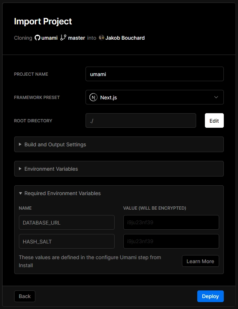Viewport: 238px width, 309px height.
Task: Enter value field for DATABASE_URL
Action: [x=171, y=222]
